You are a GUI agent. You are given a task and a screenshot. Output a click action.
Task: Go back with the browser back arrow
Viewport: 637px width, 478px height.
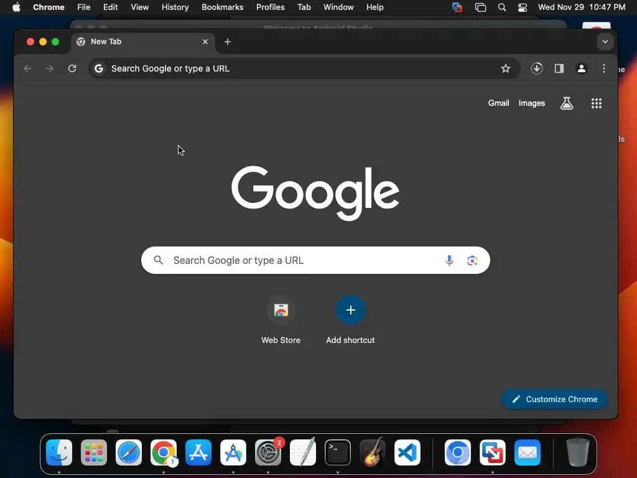[27, 68]
